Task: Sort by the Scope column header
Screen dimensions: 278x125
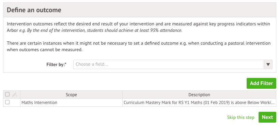Action: 71,95
